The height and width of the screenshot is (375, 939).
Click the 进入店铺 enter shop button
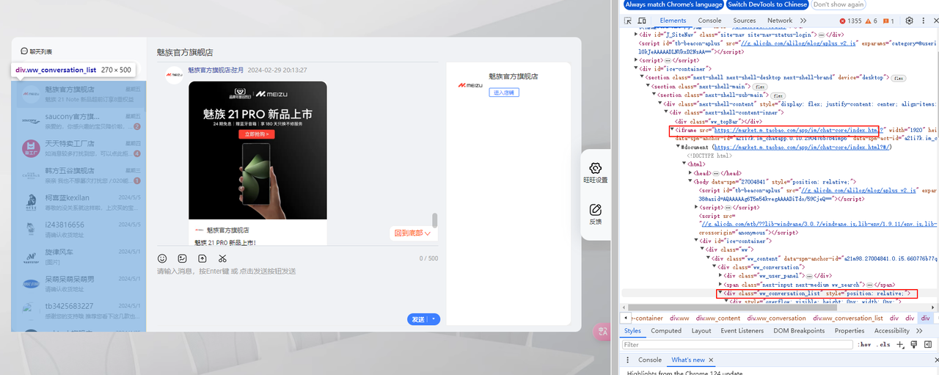tap(504, 92)
